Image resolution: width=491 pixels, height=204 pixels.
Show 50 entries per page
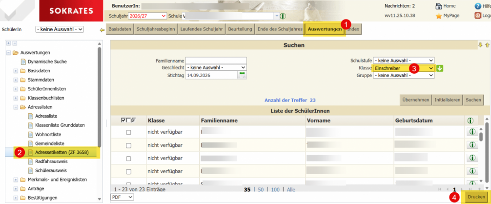point(261,189)
